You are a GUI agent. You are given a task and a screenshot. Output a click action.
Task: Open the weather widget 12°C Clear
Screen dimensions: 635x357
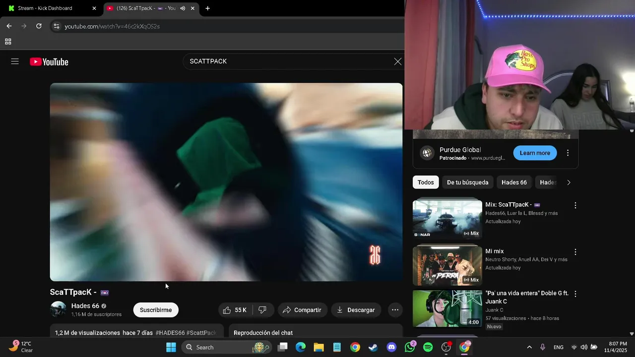tap(21, 347)
